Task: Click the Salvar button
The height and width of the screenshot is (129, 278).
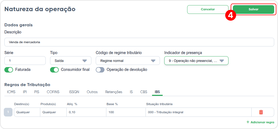Action: click(254, 10)
